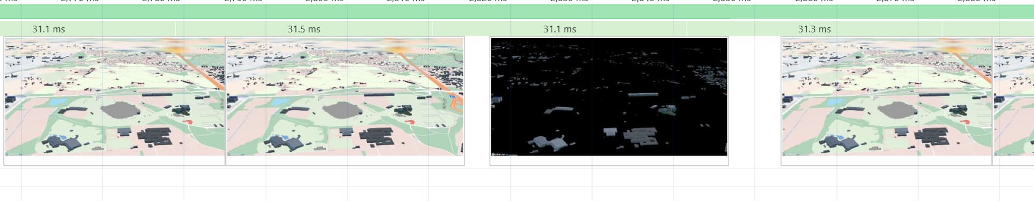Click the gap between the second and black screenshots
The width and height of the screenshot is (1034, 201).
(477, 101)
